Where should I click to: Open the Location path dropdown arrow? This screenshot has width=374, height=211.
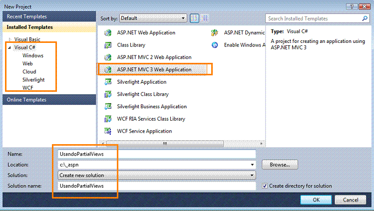252,165
